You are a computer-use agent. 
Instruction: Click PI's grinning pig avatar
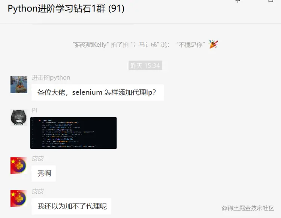[19, 117]
